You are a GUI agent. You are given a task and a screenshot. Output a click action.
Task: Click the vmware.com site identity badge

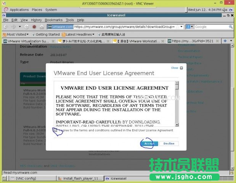click(61, 27)
